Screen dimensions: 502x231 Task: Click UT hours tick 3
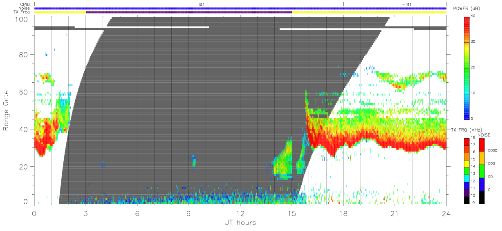(x=86, y=213)
